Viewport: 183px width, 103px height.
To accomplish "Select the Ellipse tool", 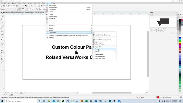I will pos(1,34).
